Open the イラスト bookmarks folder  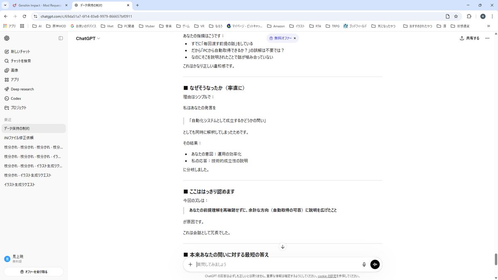tap(297, 26)
